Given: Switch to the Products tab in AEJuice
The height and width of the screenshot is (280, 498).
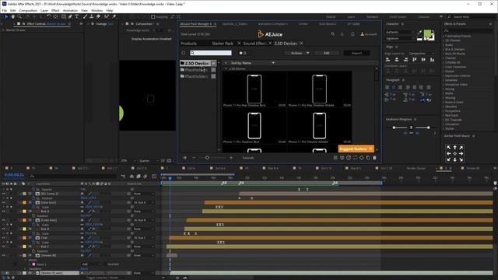Looking at the screenshot, I should 188,44.
